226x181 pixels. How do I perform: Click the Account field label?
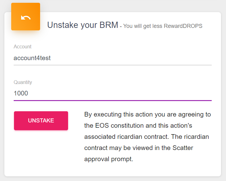[x=22, y=46]
